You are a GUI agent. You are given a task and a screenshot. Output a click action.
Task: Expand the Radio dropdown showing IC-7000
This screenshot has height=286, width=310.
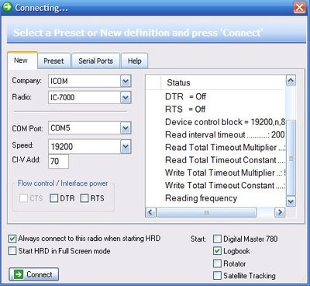(x=126, y=98)
